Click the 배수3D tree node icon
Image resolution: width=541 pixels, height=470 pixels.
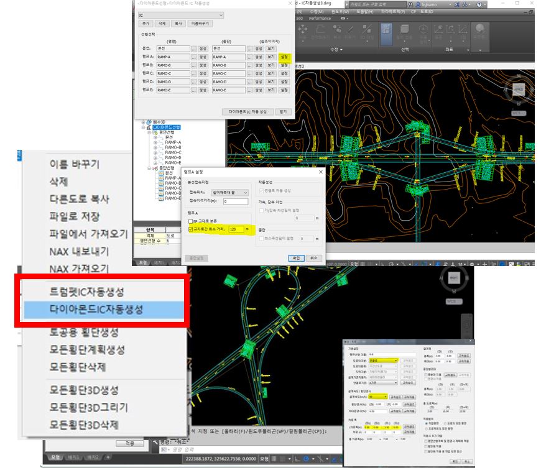point(149,122)
